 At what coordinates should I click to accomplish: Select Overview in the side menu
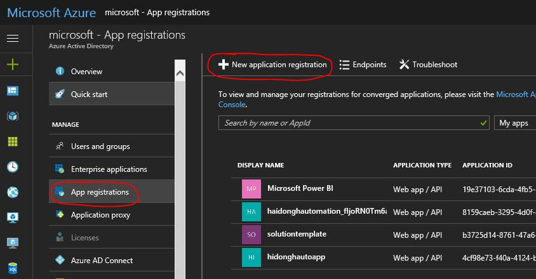click(x=112, y=71)
